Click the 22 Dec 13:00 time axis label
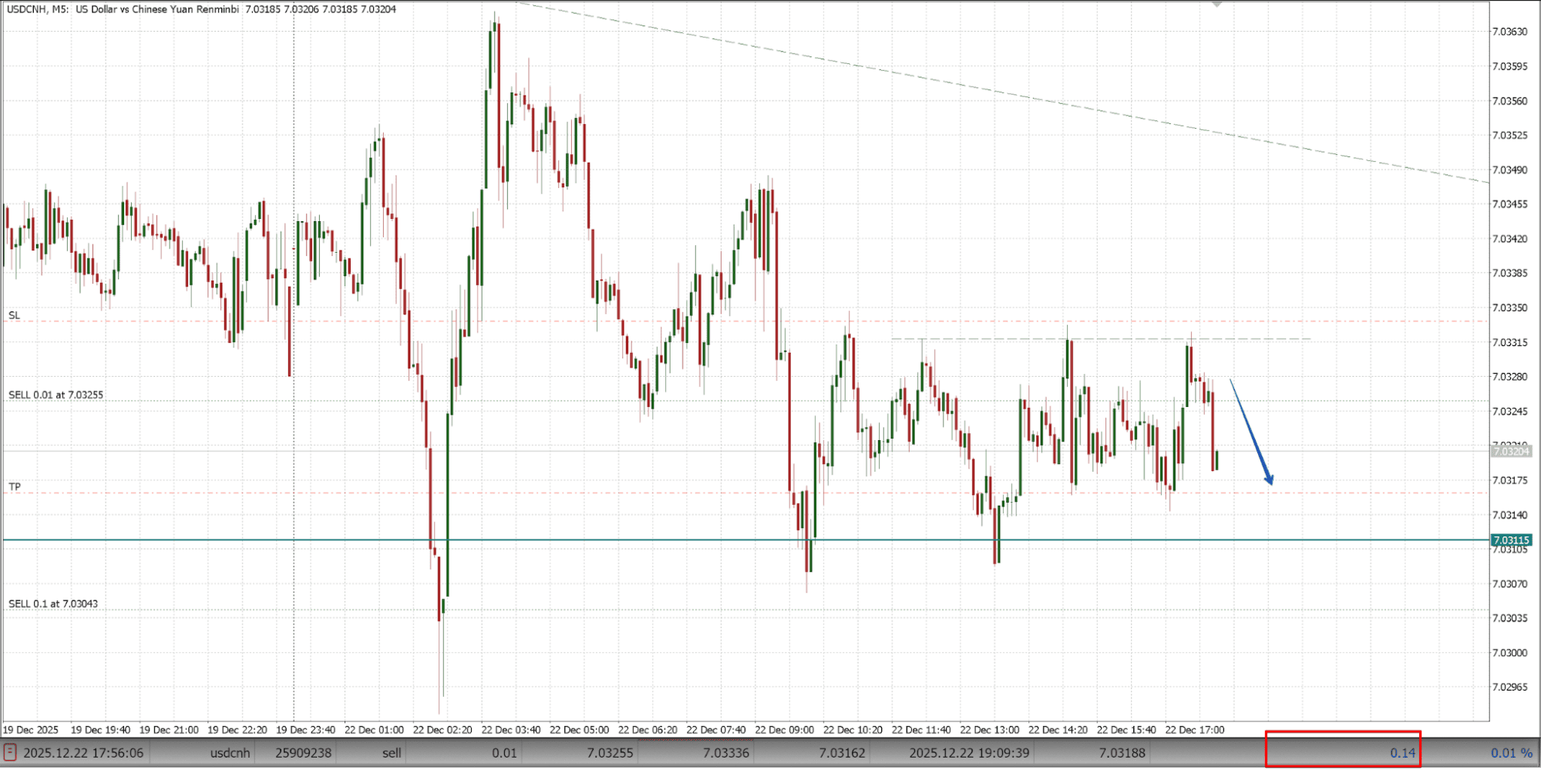 tap(989, 729)
